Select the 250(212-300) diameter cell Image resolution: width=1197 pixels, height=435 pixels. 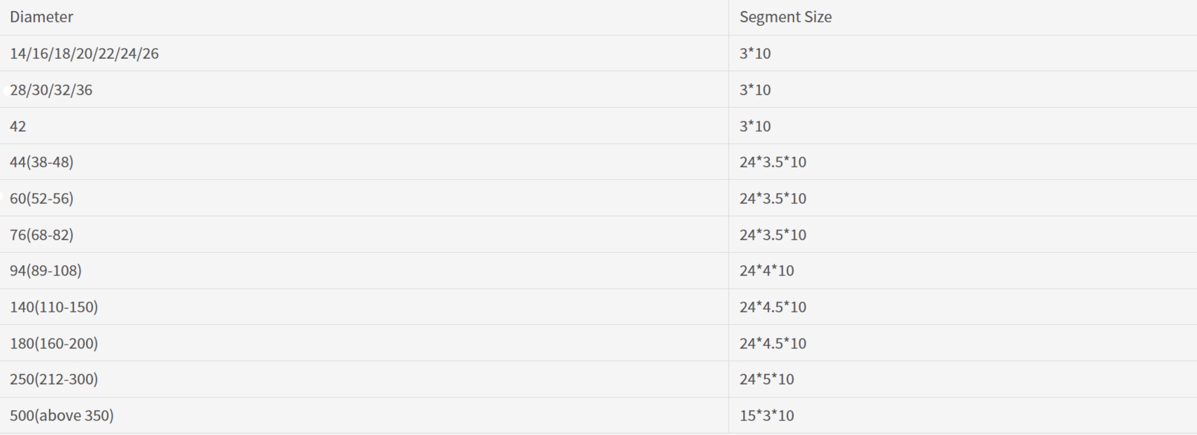coord(54,379)
